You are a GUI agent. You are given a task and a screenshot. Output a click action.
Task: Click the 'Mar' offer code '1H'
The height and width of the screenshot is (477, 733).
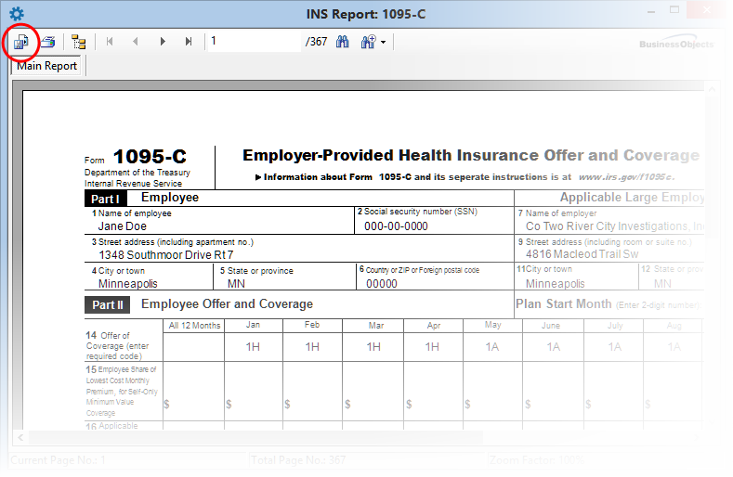373,347
